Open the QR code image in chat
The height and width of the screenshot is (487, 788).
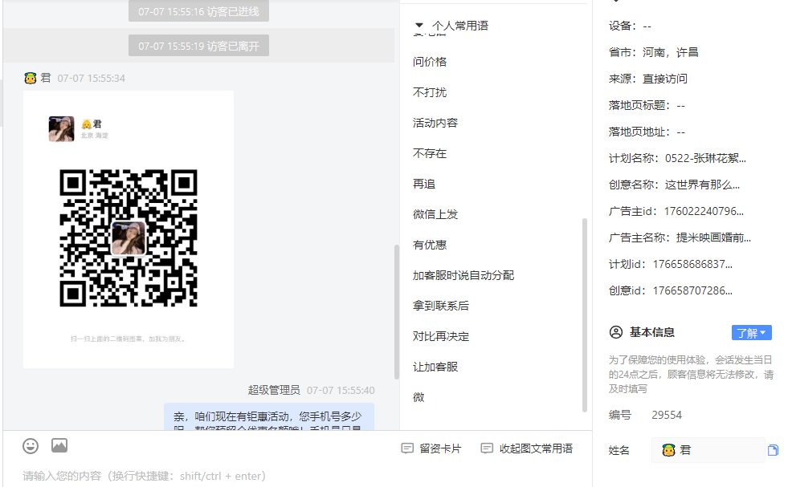pos(129,229)
